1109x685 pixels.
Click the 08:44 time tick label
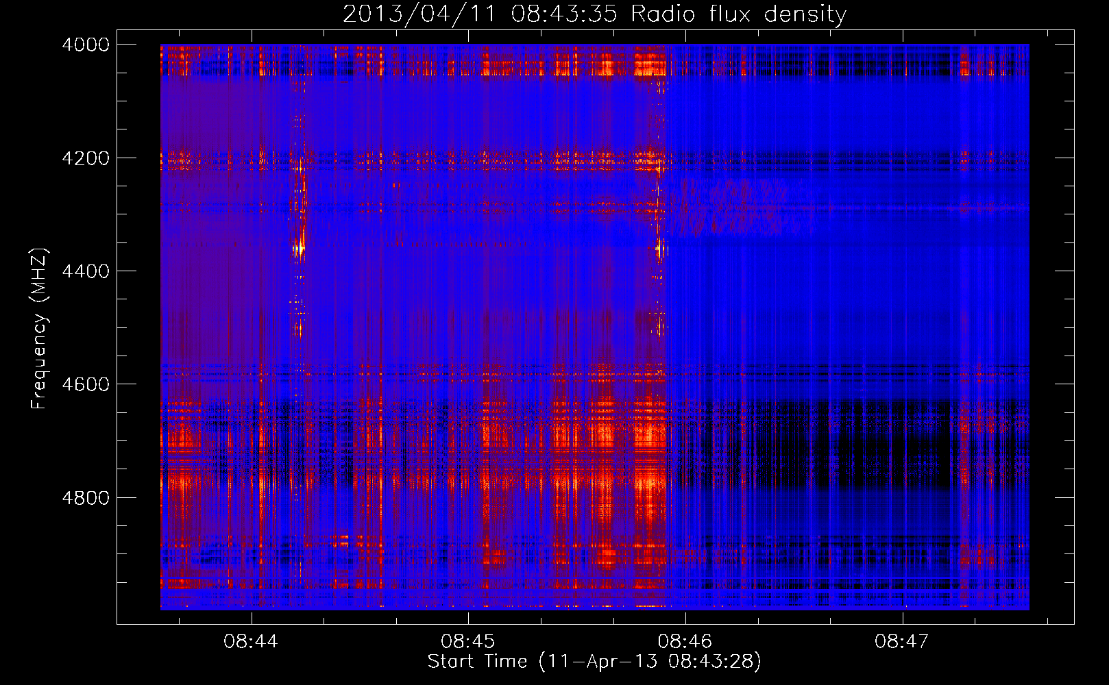pos(251,642)
